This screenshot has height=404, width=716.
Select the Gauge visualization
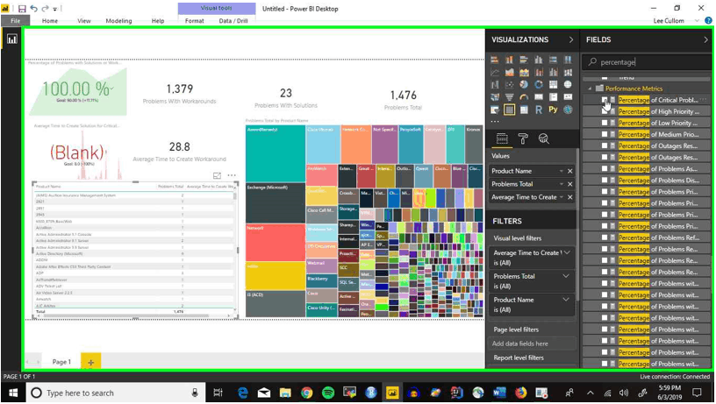click(x=524, y=96)
